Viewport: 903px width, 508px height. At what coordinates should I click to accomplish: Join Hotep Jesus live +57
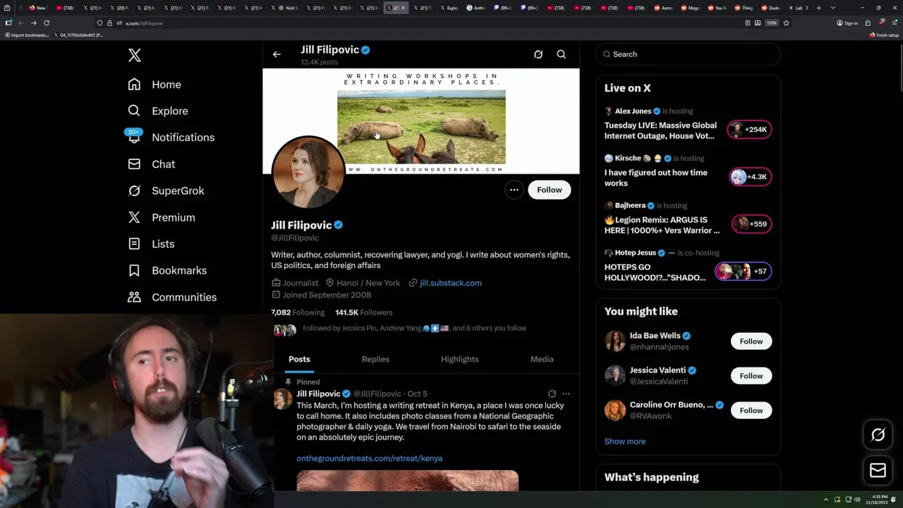(x=744, y=272)
